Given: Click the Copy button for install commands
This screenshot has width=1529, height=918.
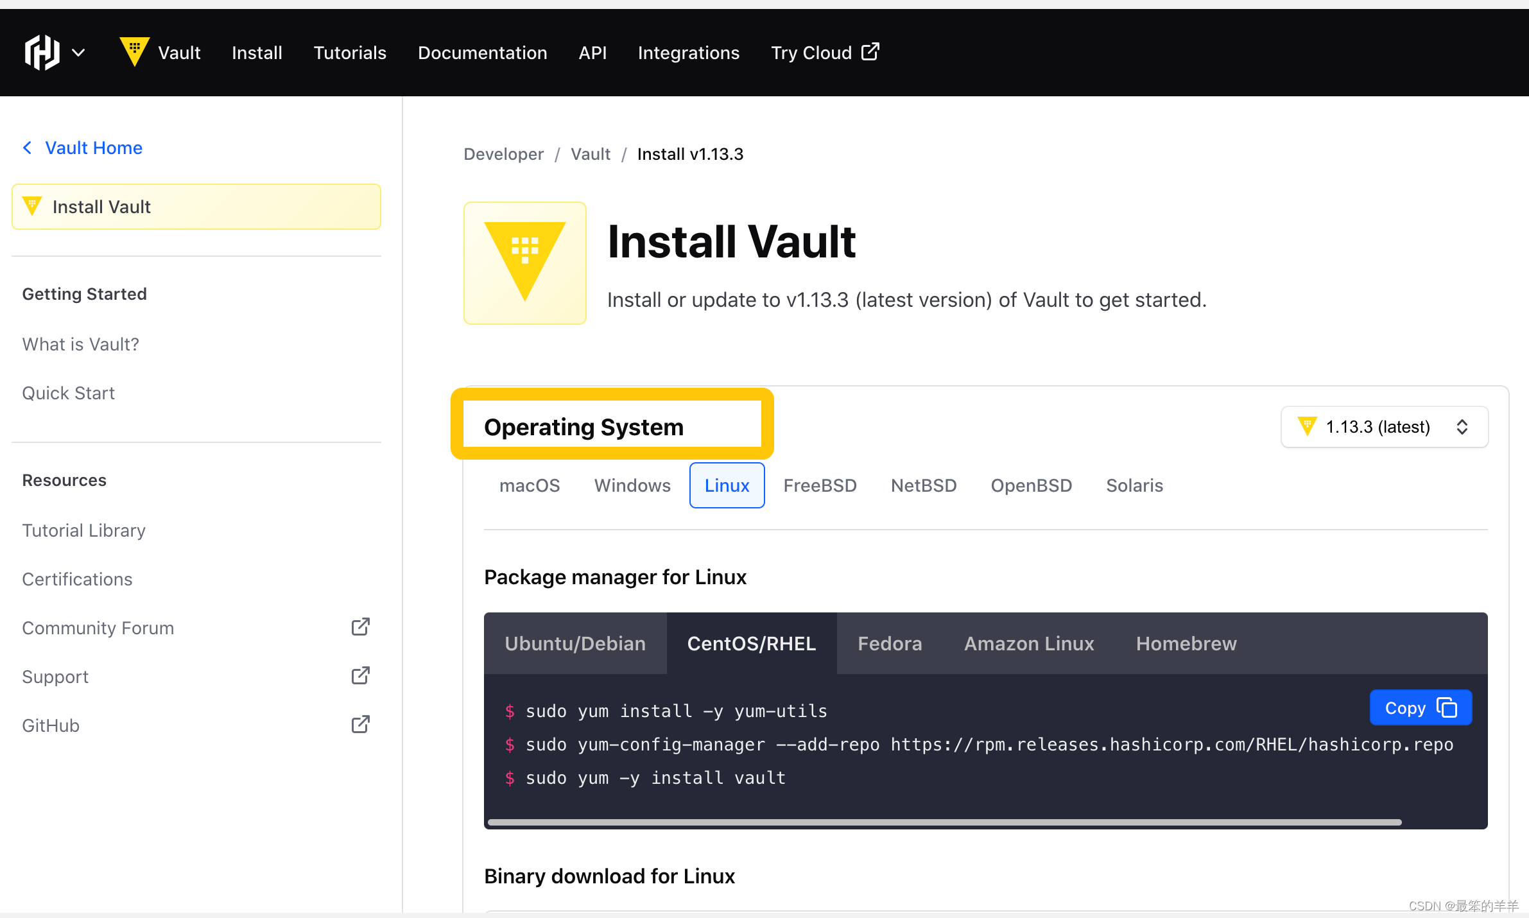Looking at the screenshot, I should (x=1421, y=707).
